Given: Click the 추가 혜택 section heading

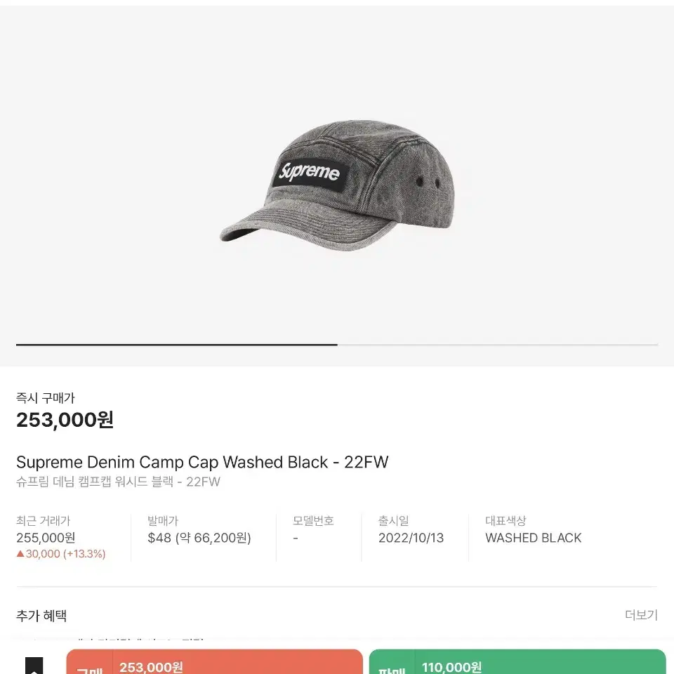Looking at the screenshot, I should pos(41,616).
